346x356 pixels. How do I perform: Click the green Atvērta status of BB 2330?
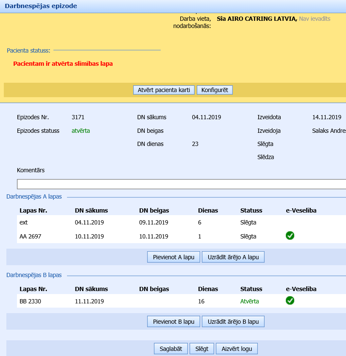[x=249, y=301]
